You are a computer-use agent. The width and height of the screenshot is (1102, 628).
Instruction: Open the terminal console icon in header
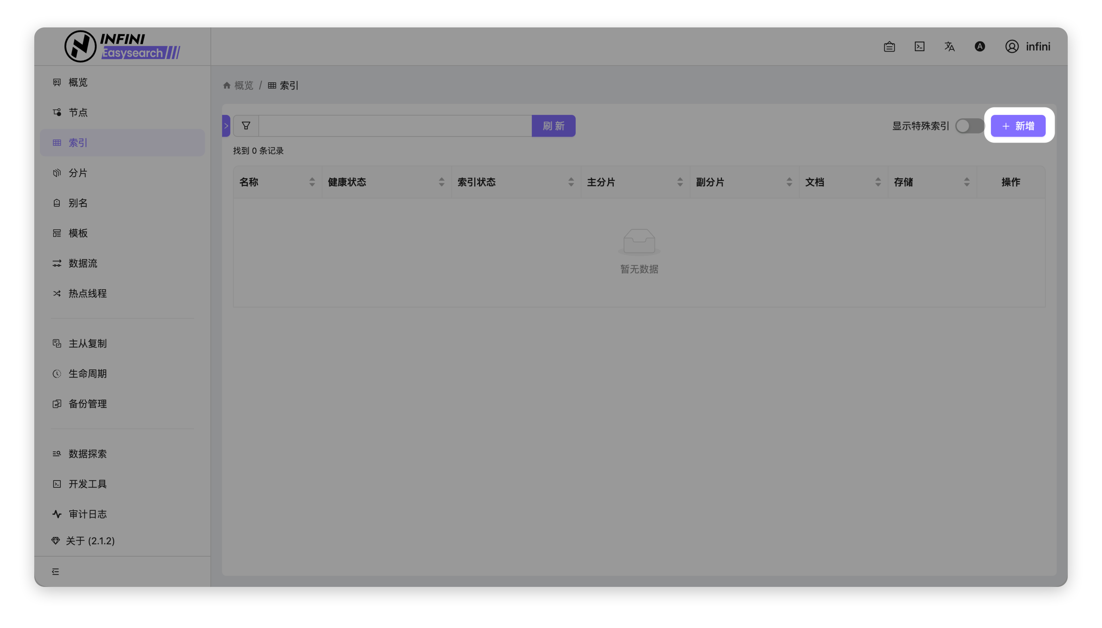[x=919, y=47]
